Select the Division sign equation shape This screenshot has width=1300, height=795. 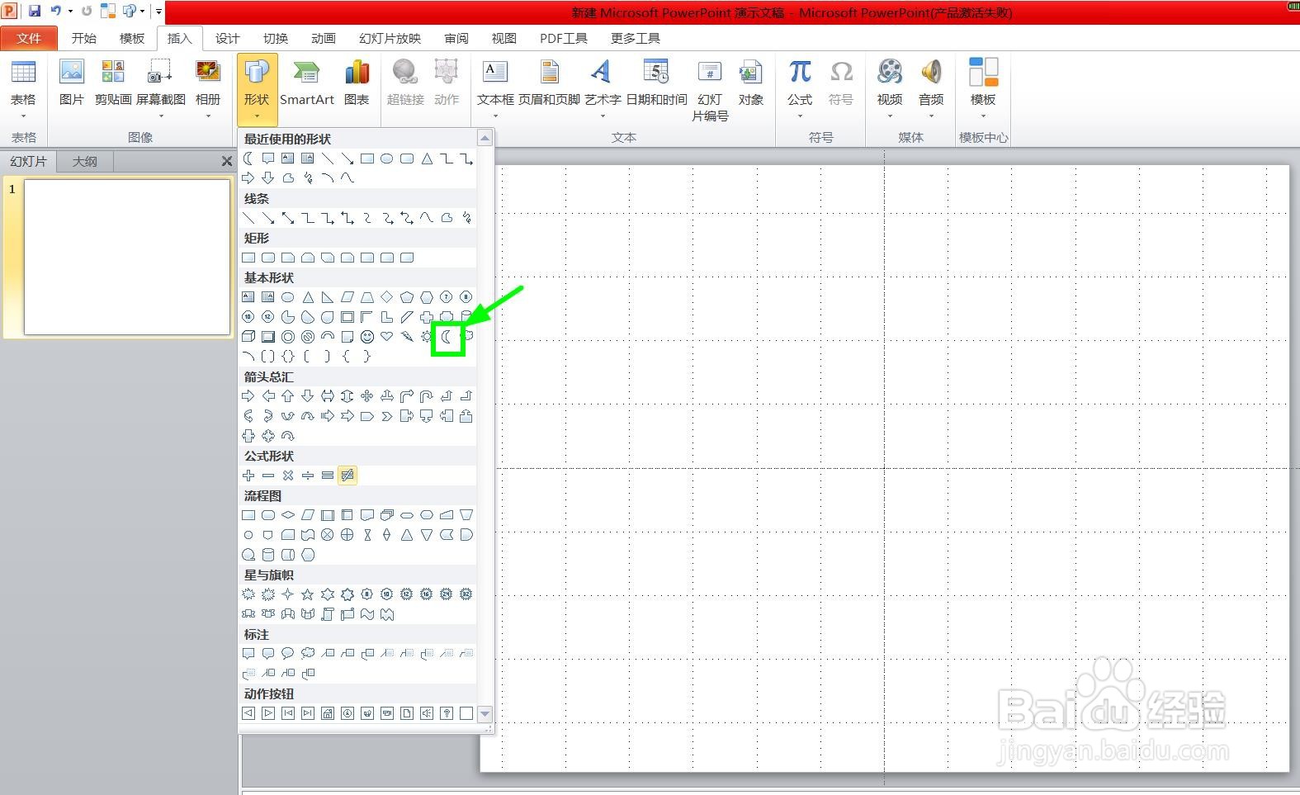click(308, 476)
